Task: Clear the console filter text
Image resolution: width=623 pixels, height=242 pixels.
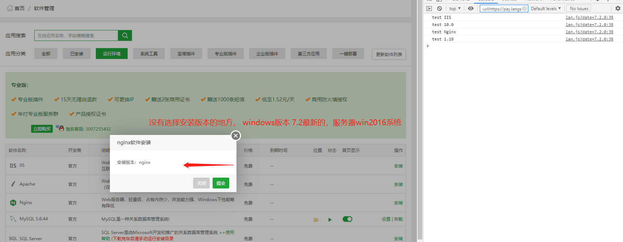Action: [525, 9]
